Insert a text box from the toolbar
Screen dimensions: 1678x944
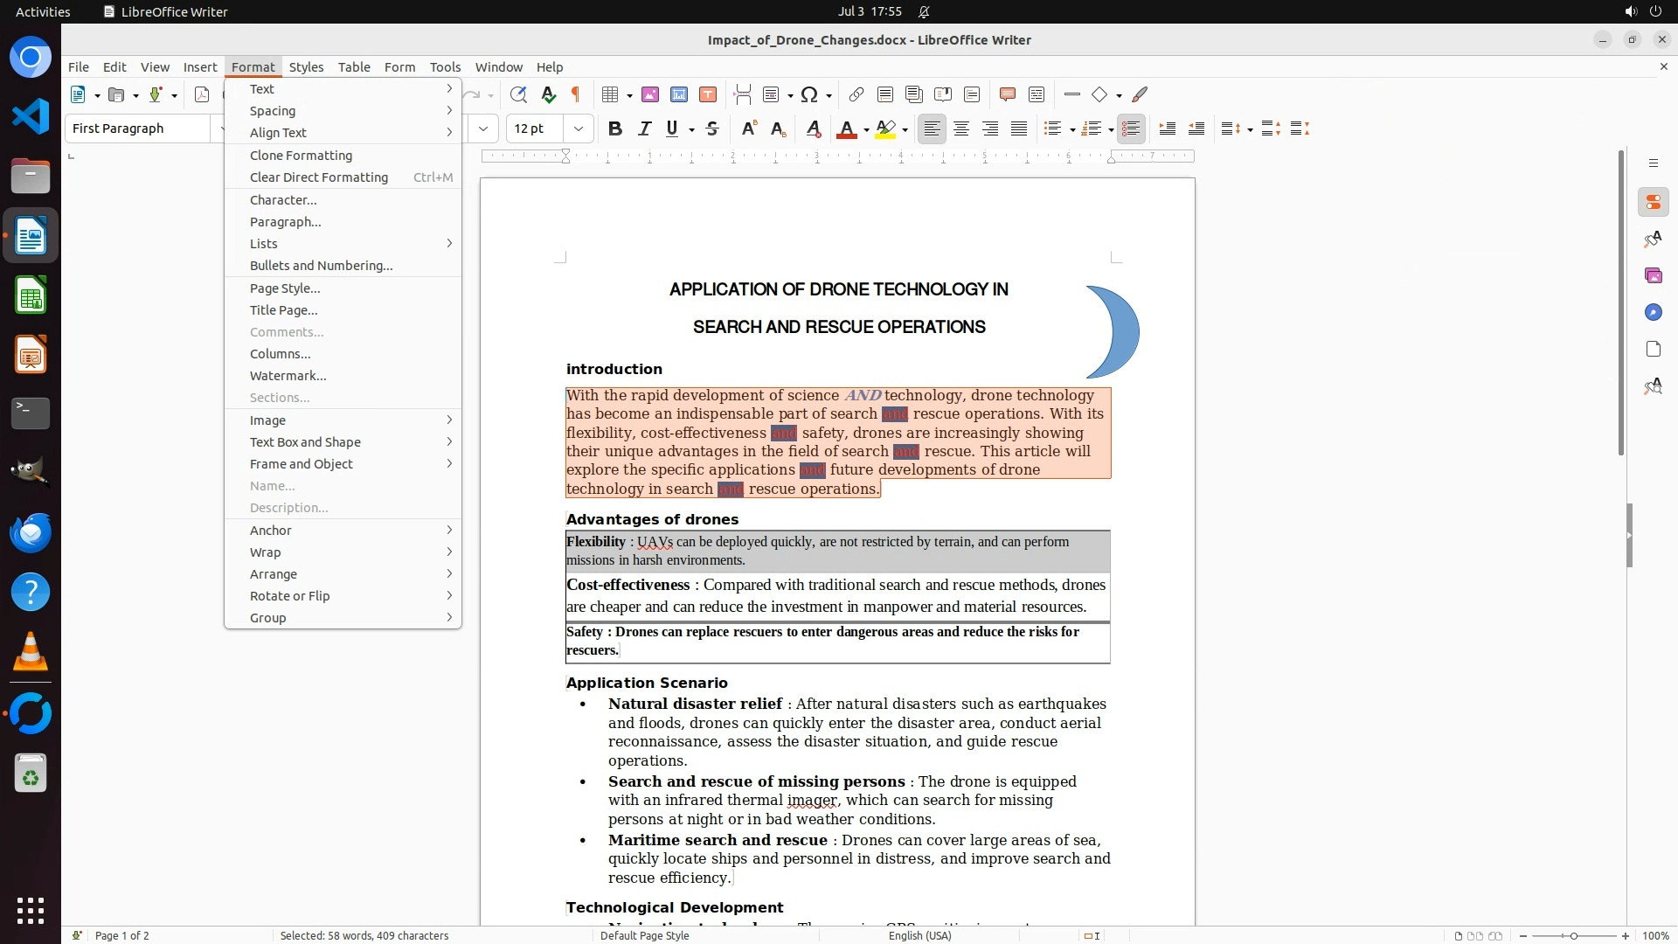pyautogui.click(x=708, y=94)
